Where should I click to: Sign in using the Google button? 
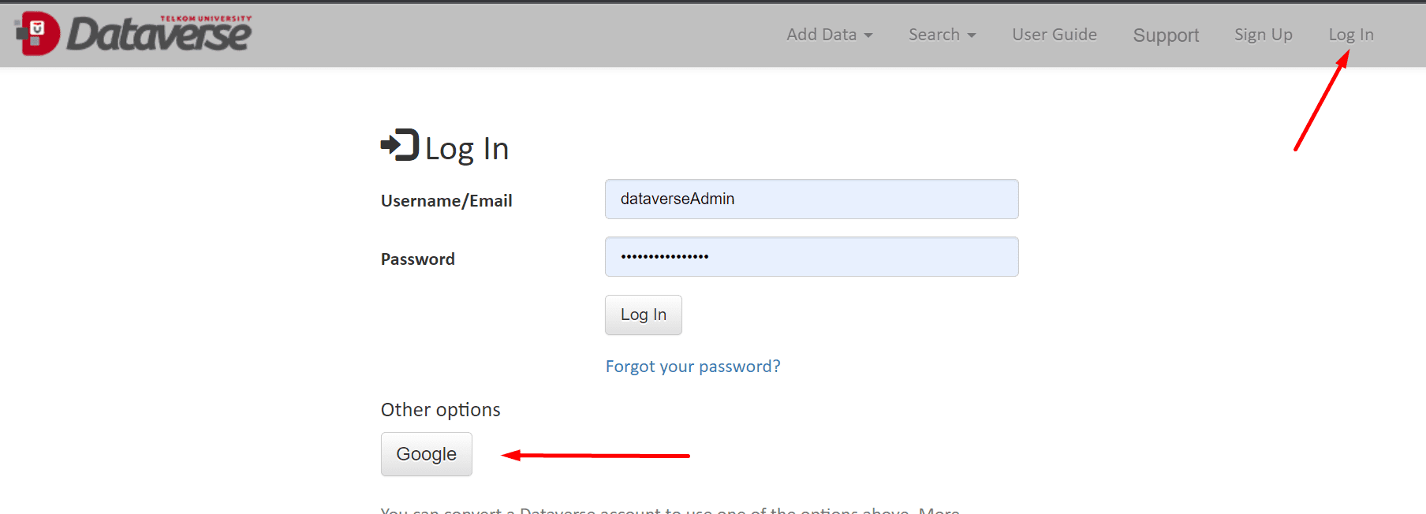point(426,454)
